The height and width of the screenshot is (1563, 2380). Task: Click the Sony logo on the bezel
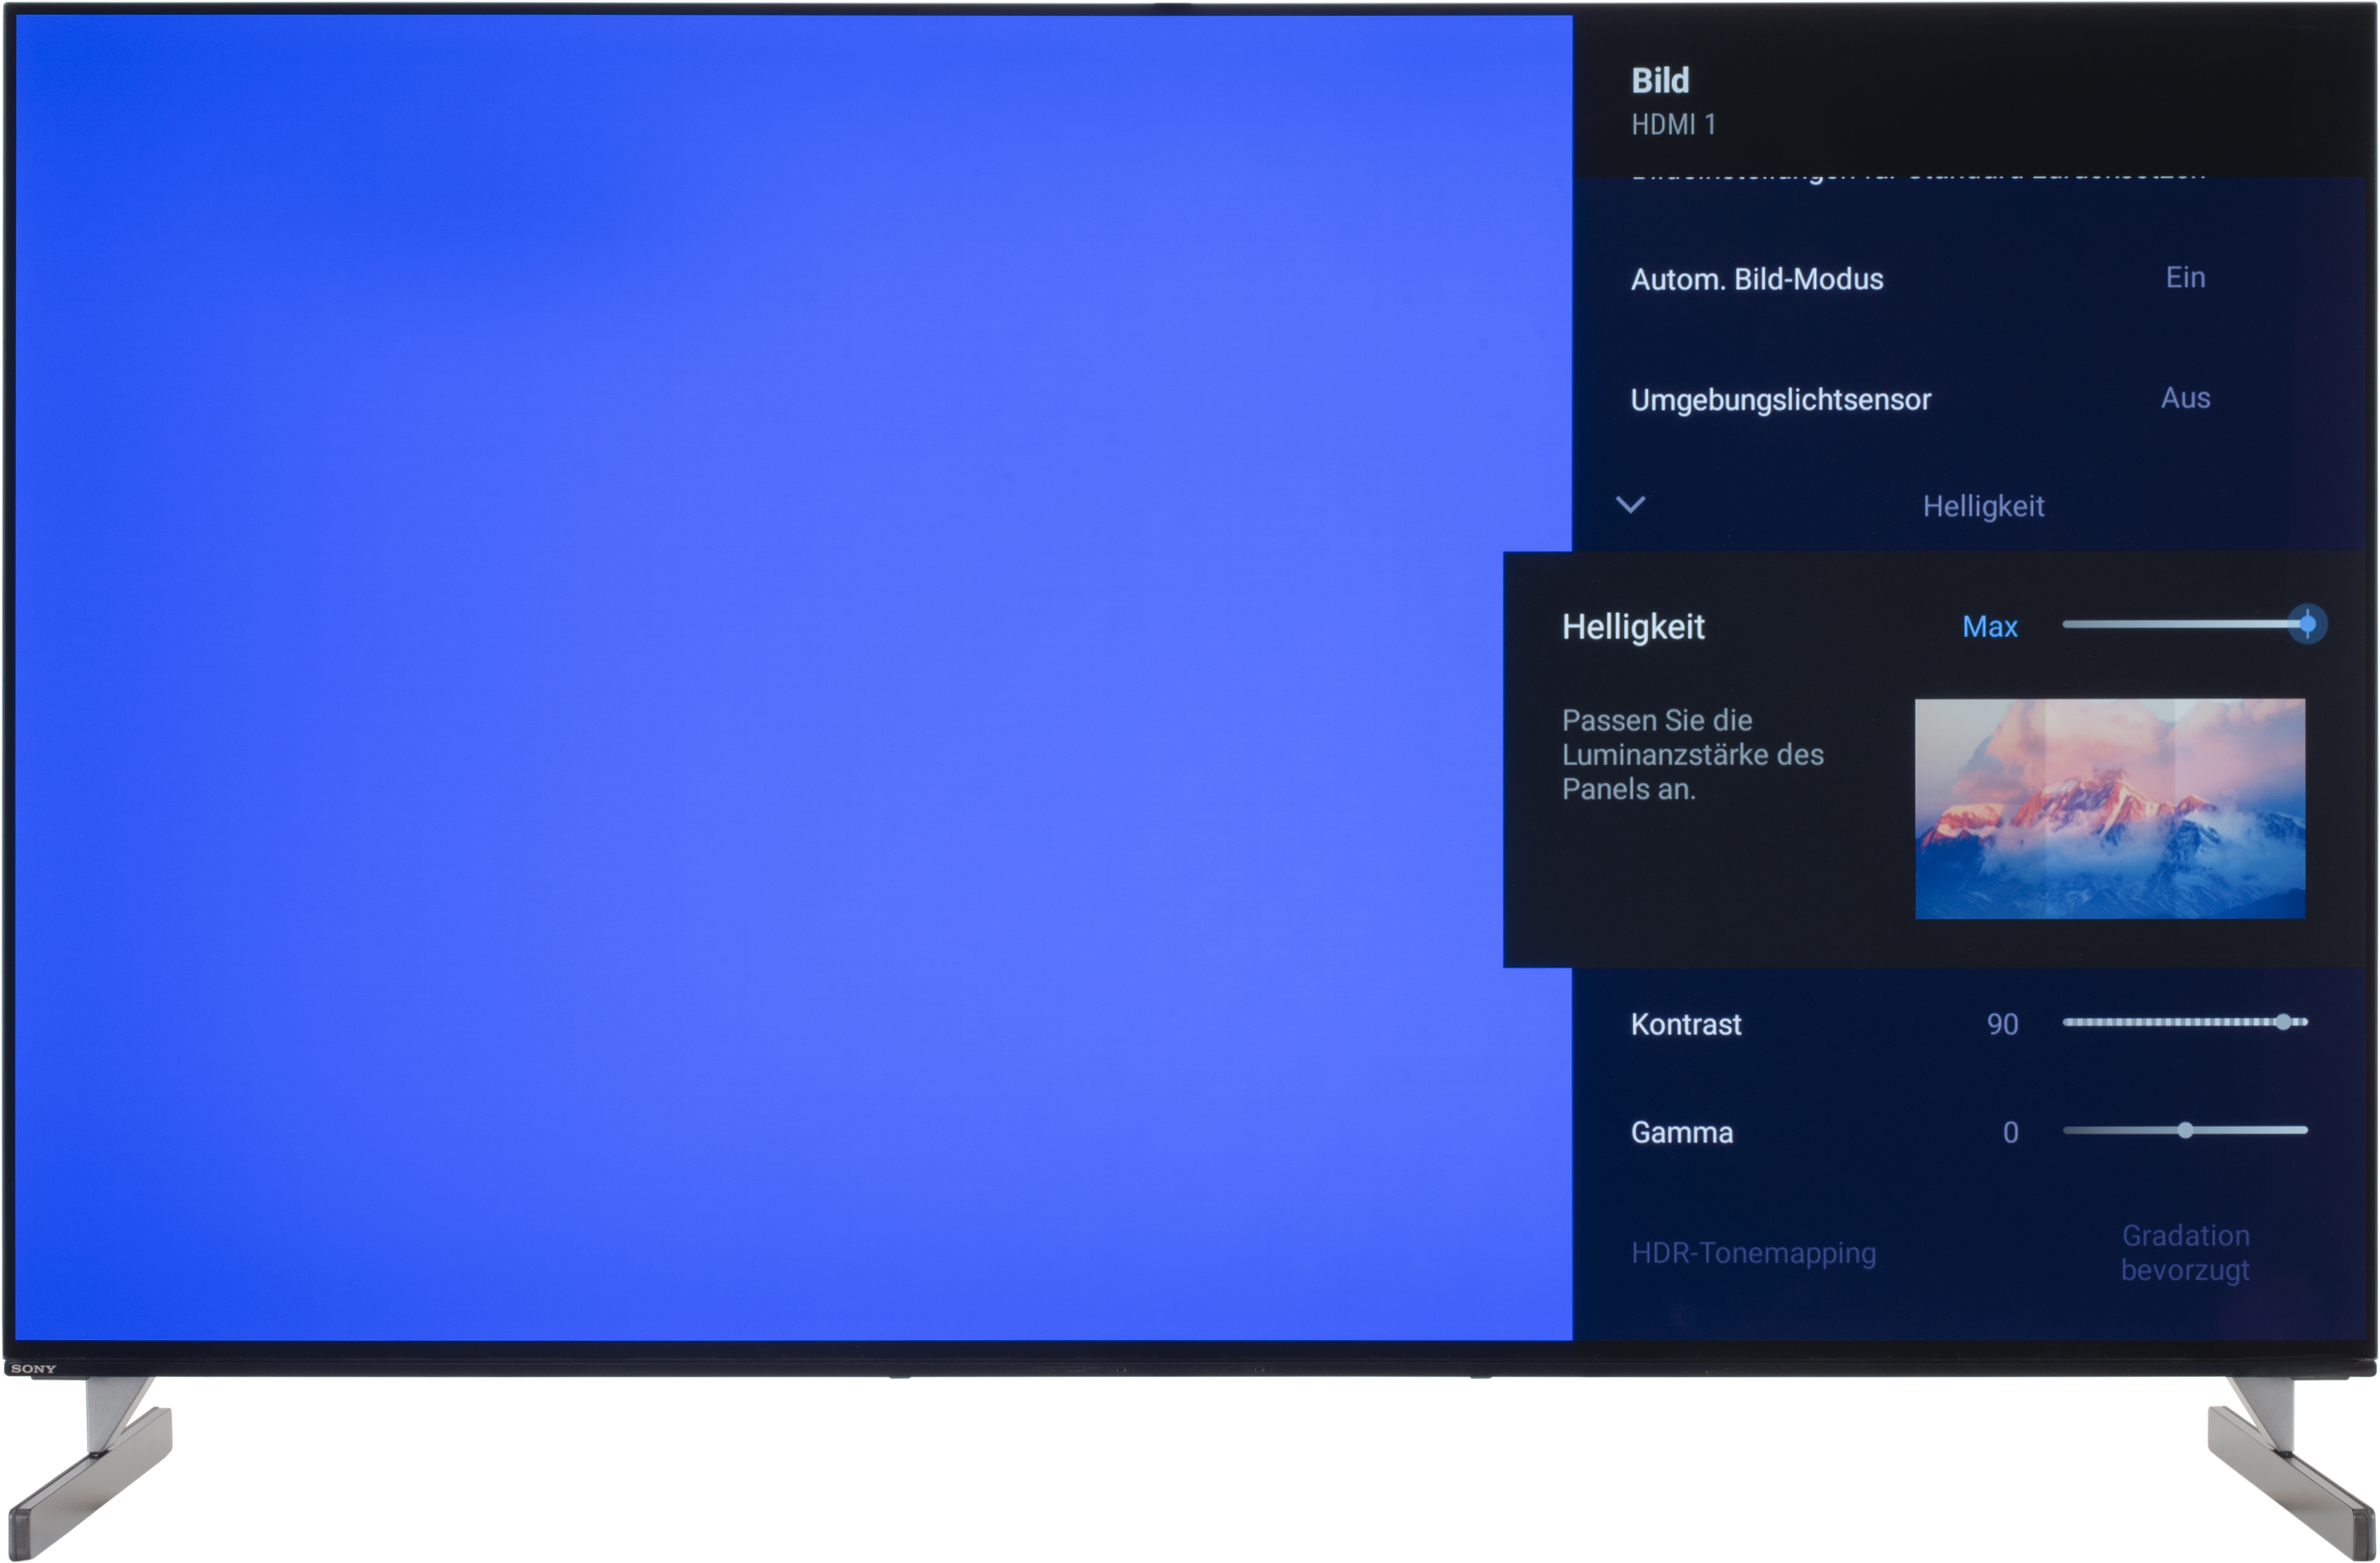[33, 1369]
